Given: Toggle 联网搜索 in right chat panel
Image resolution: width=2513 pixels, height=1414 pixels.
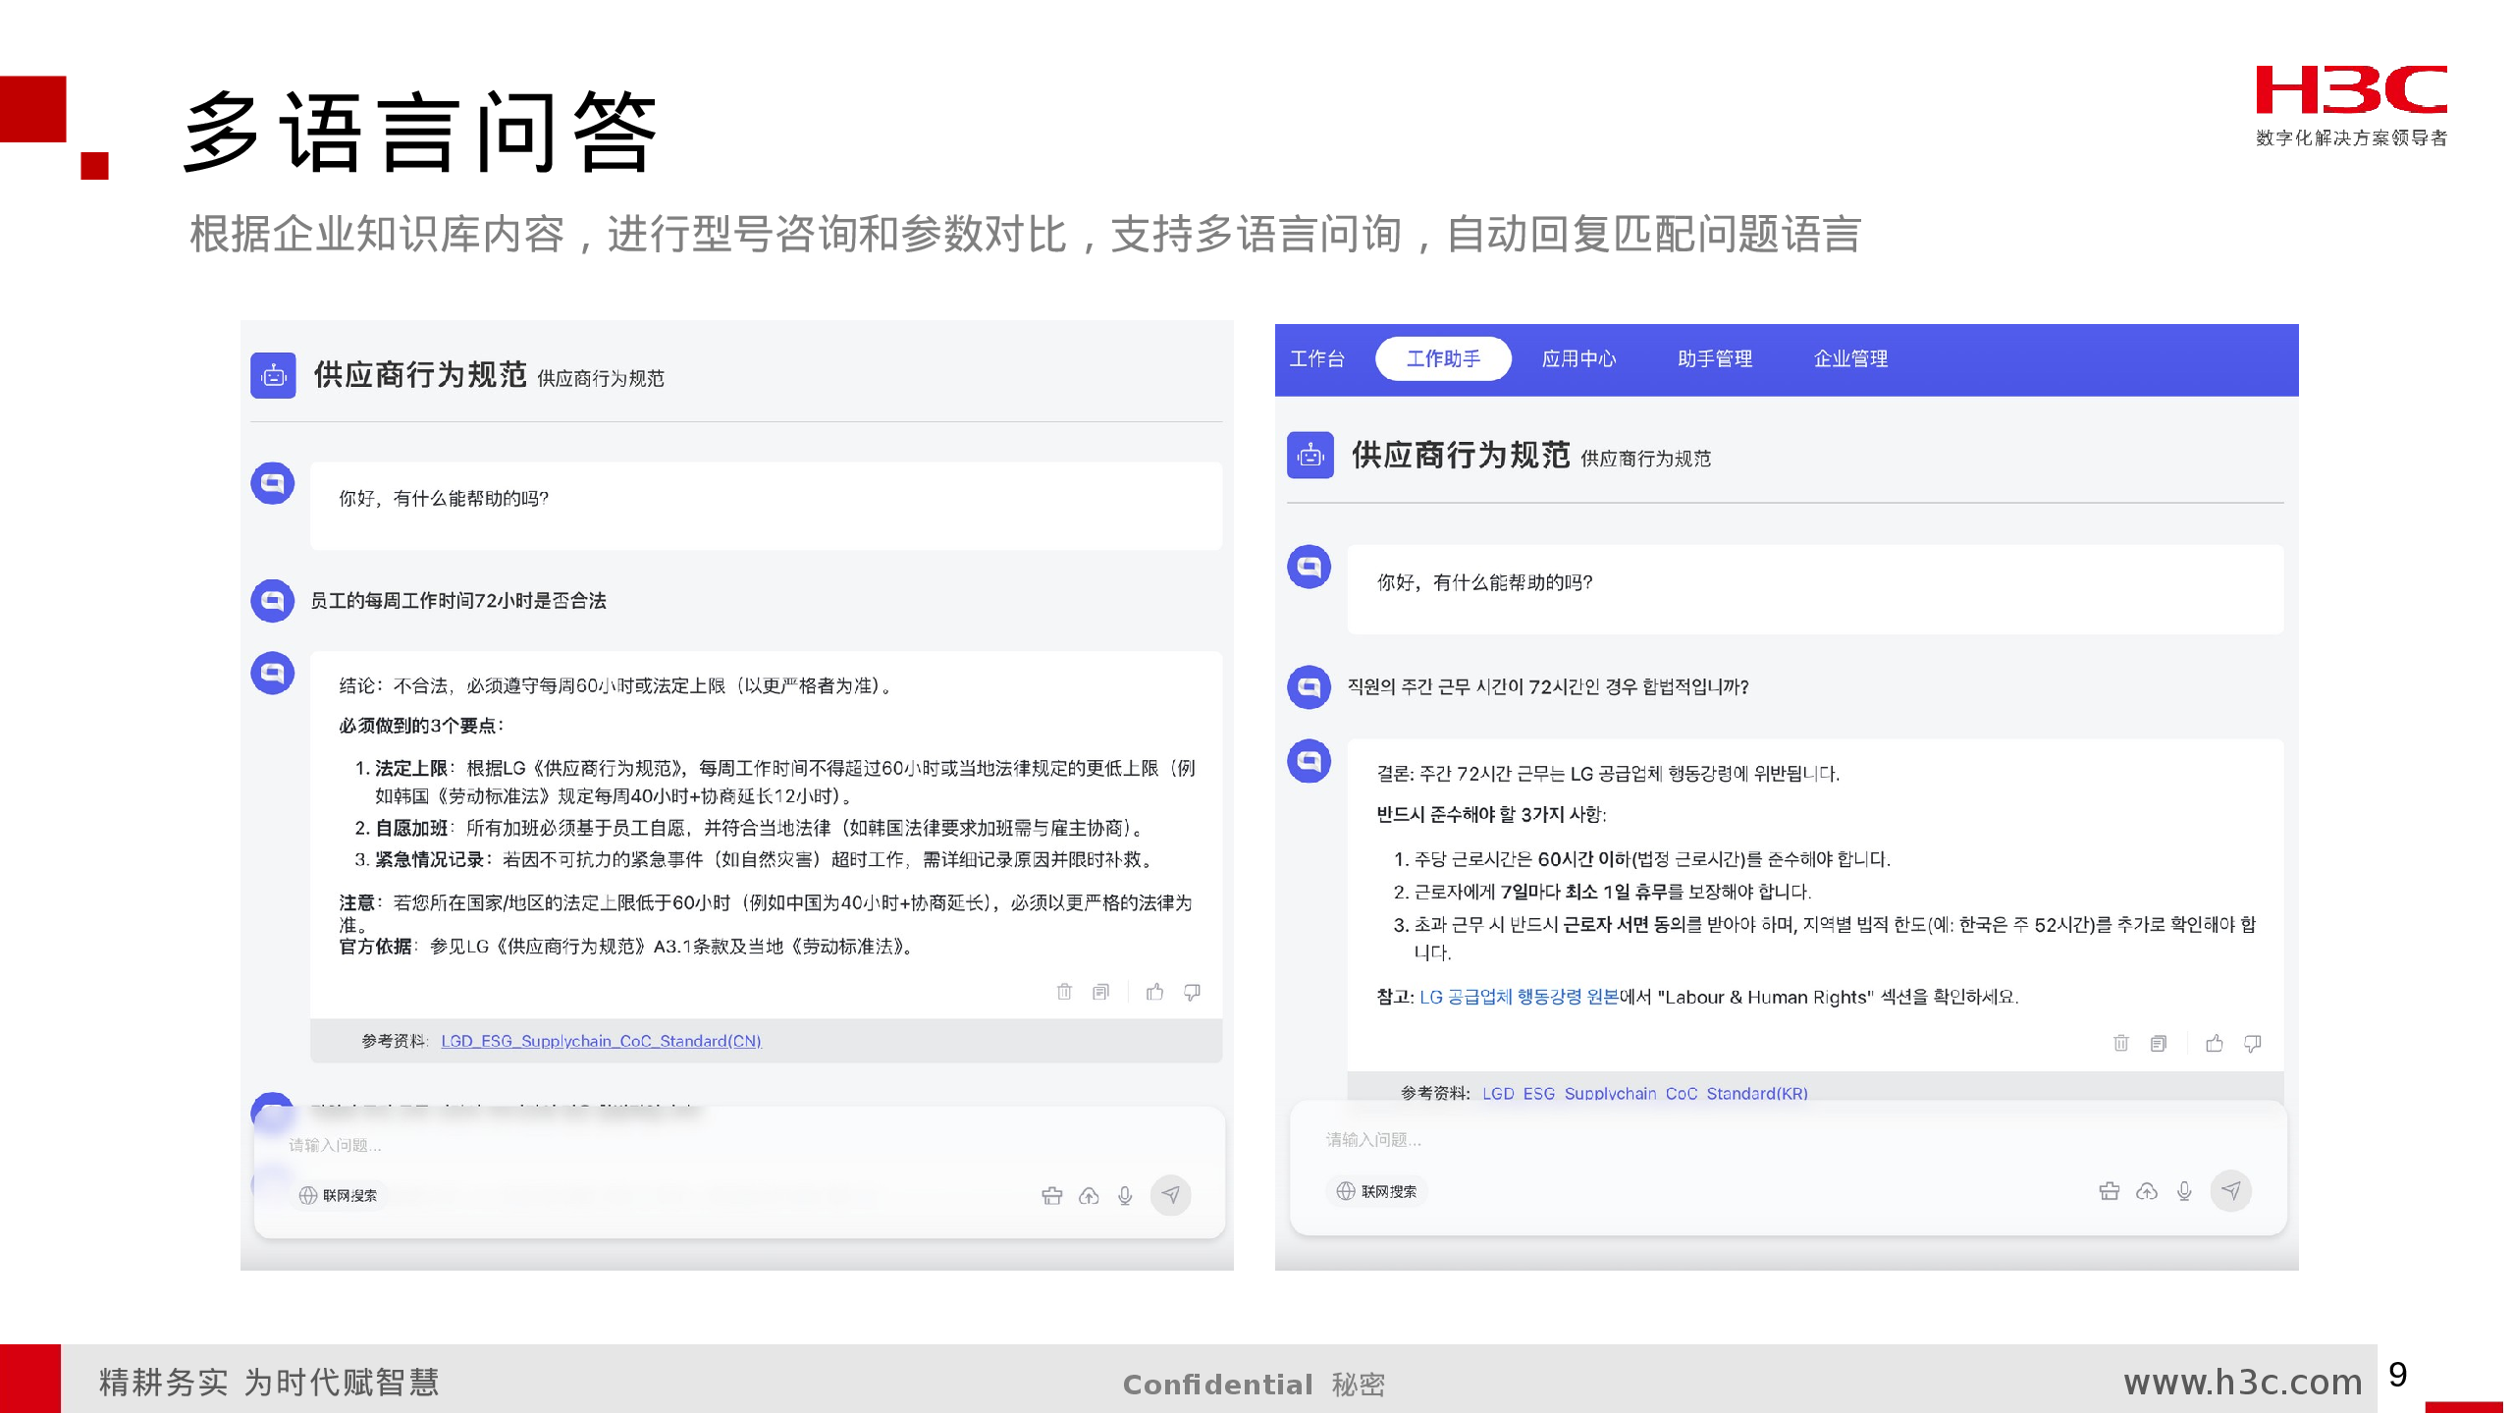Looking at the screenshot, I should tap(1376, 1191).
